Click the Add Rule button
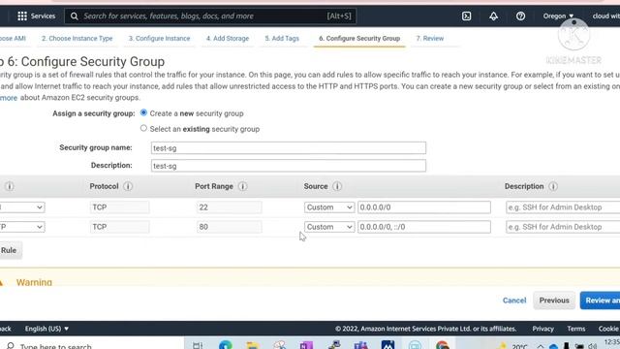This screenshot has height=349, width=620. (x=11, y=250)
